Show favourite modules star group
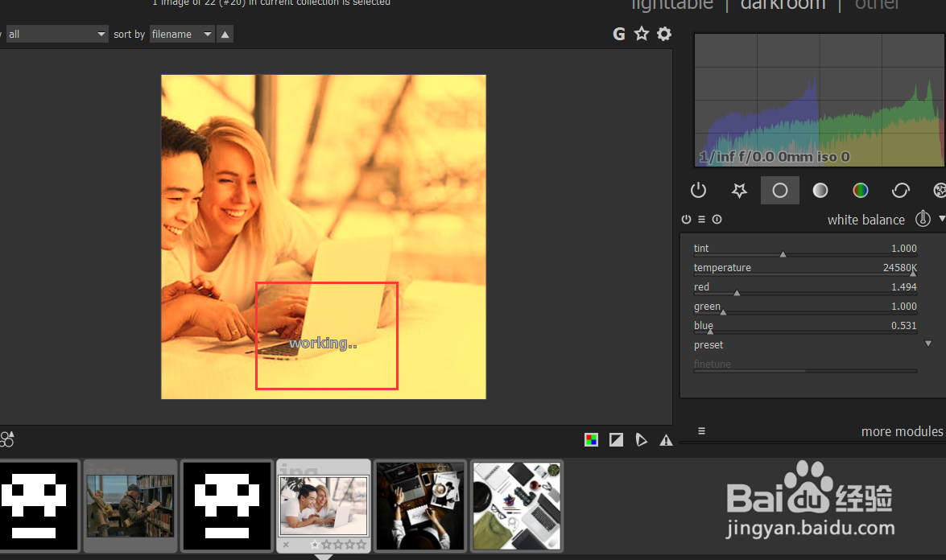Image resolution: width=946 pixels, height=560 pixels. (x=739, y=191)
